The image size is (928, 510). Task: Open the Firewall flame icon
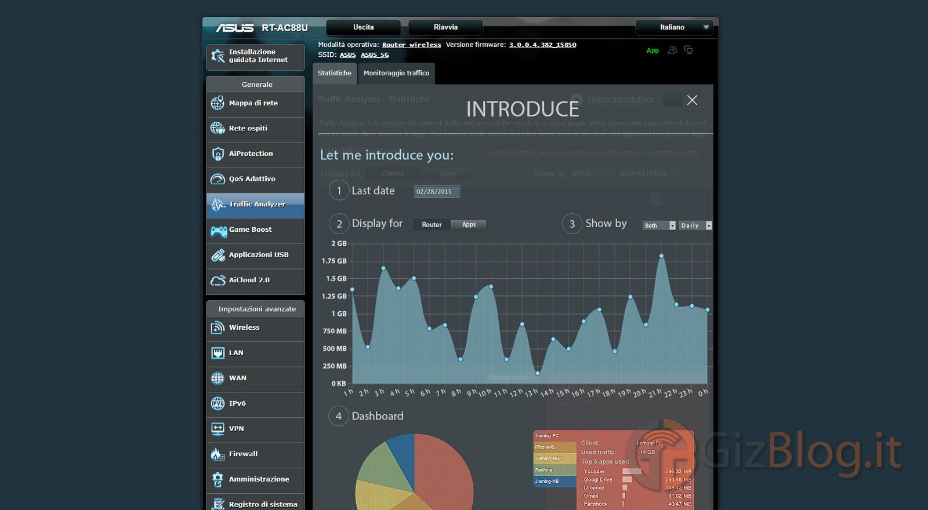(217, 454)
